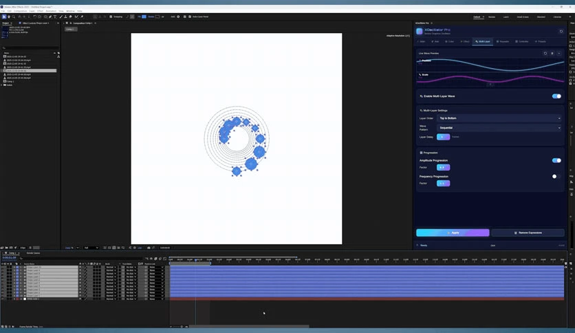Collapse Live Wave Preview chevron

click(x=559, y=53)
